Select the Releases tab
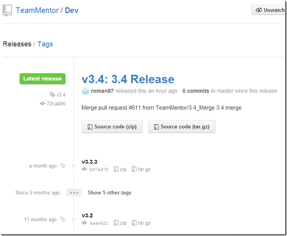The width and height of the screenshot is (287, 236). tap(17, 44)
